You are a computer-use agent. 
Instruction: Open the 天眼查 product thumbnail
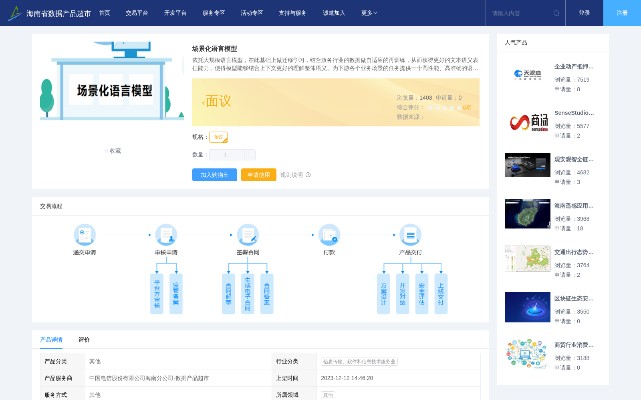coord(528,75)
